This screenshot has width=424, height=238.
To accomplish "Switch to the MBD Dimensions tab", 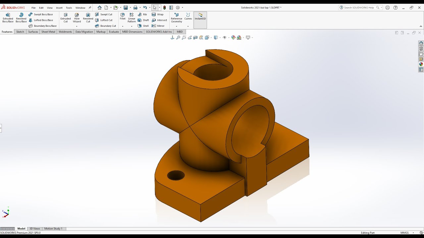I will 132,32.
